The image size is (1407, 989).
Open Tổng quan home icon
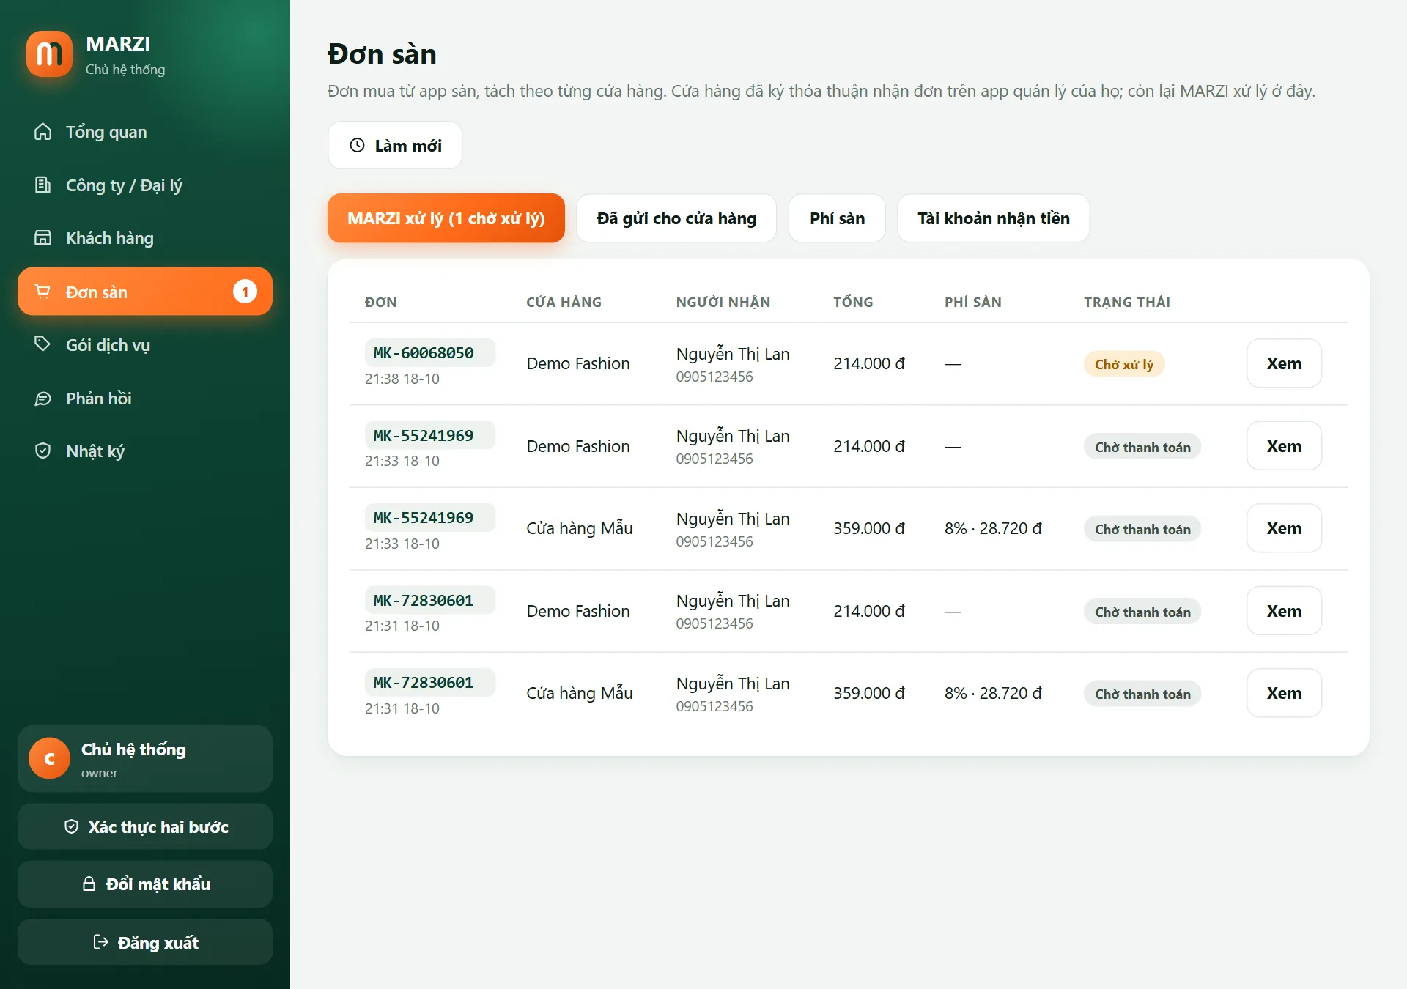click(x=43, y=132)
